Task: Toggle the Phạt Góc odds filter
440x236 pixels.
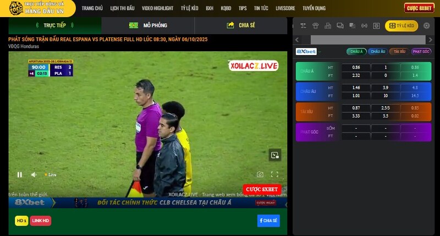Action: click(421, 51)
